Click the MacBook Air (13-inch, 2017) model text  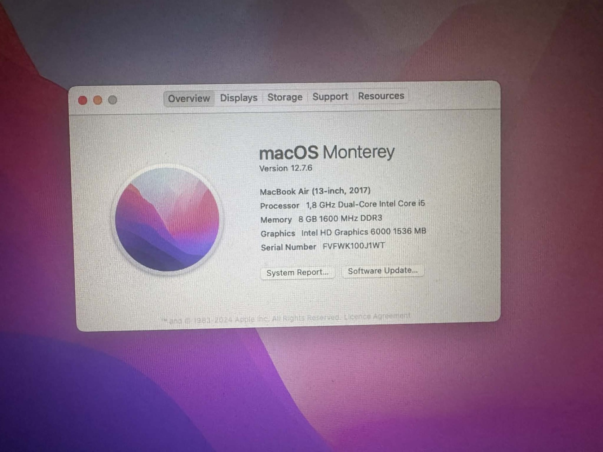click(315, 191)
